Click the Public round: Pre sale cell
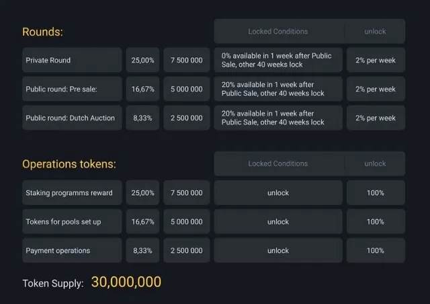The width and height of the screenshot is (430, 304). tap(72, 89)
